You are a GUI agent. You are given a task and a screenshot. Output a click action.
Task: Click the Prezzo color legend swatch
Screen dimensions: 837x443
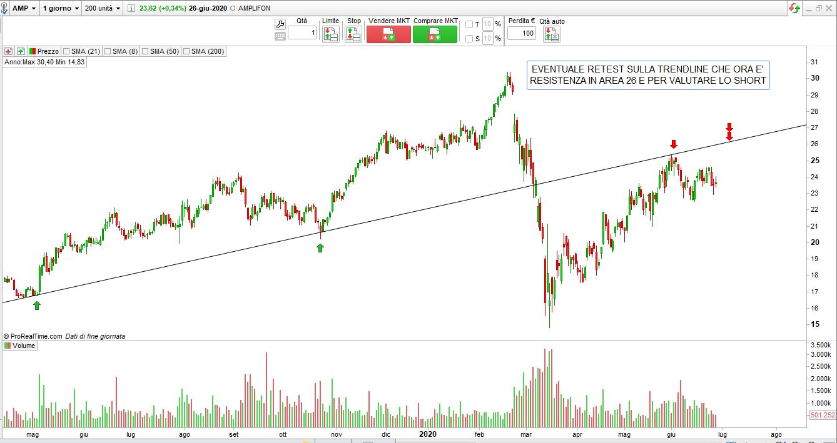(33, 51)
